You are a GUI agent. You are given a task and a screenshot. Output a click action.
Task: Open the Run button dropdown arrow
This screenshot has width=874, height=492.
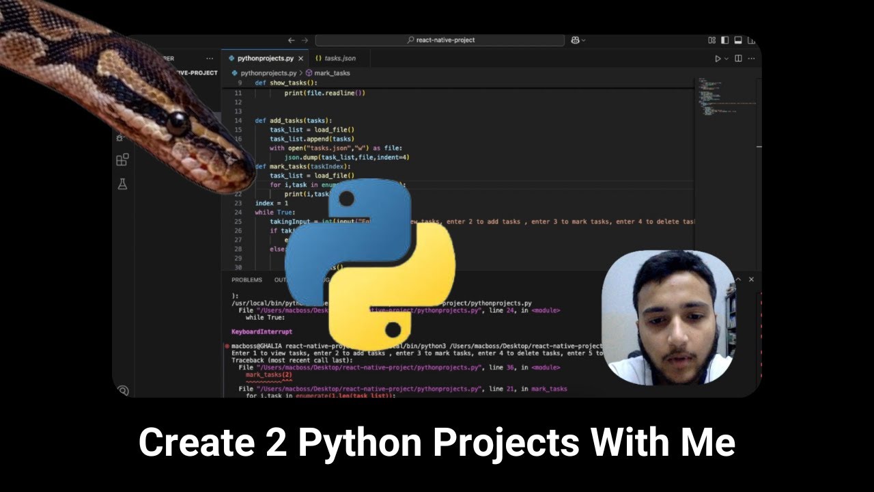[727, 59]
